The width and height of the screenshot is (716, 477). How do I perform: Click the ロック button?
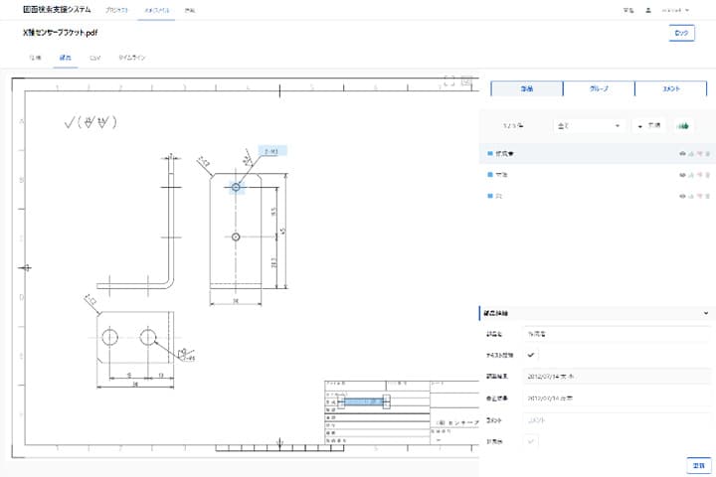[682, 33]
